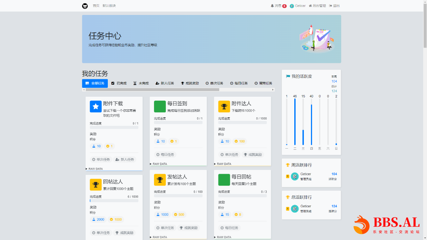The width and height of the screenshot is (427, 240).
Task: Select the 成就奖励 tab
Action: [190, 83]
